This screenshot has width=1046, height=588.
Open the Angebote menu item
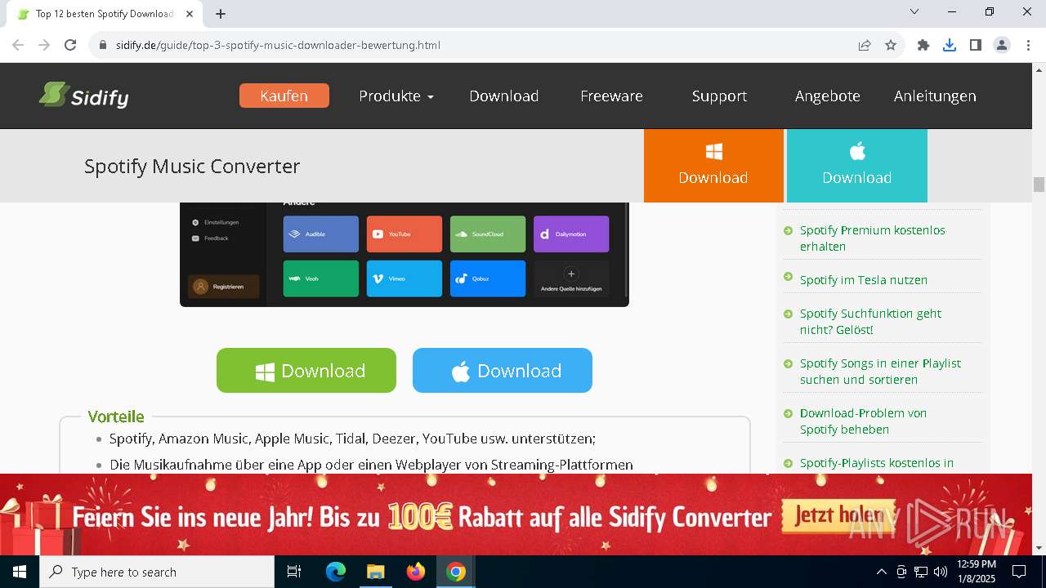pyautogui.click(x=827, y=96)
